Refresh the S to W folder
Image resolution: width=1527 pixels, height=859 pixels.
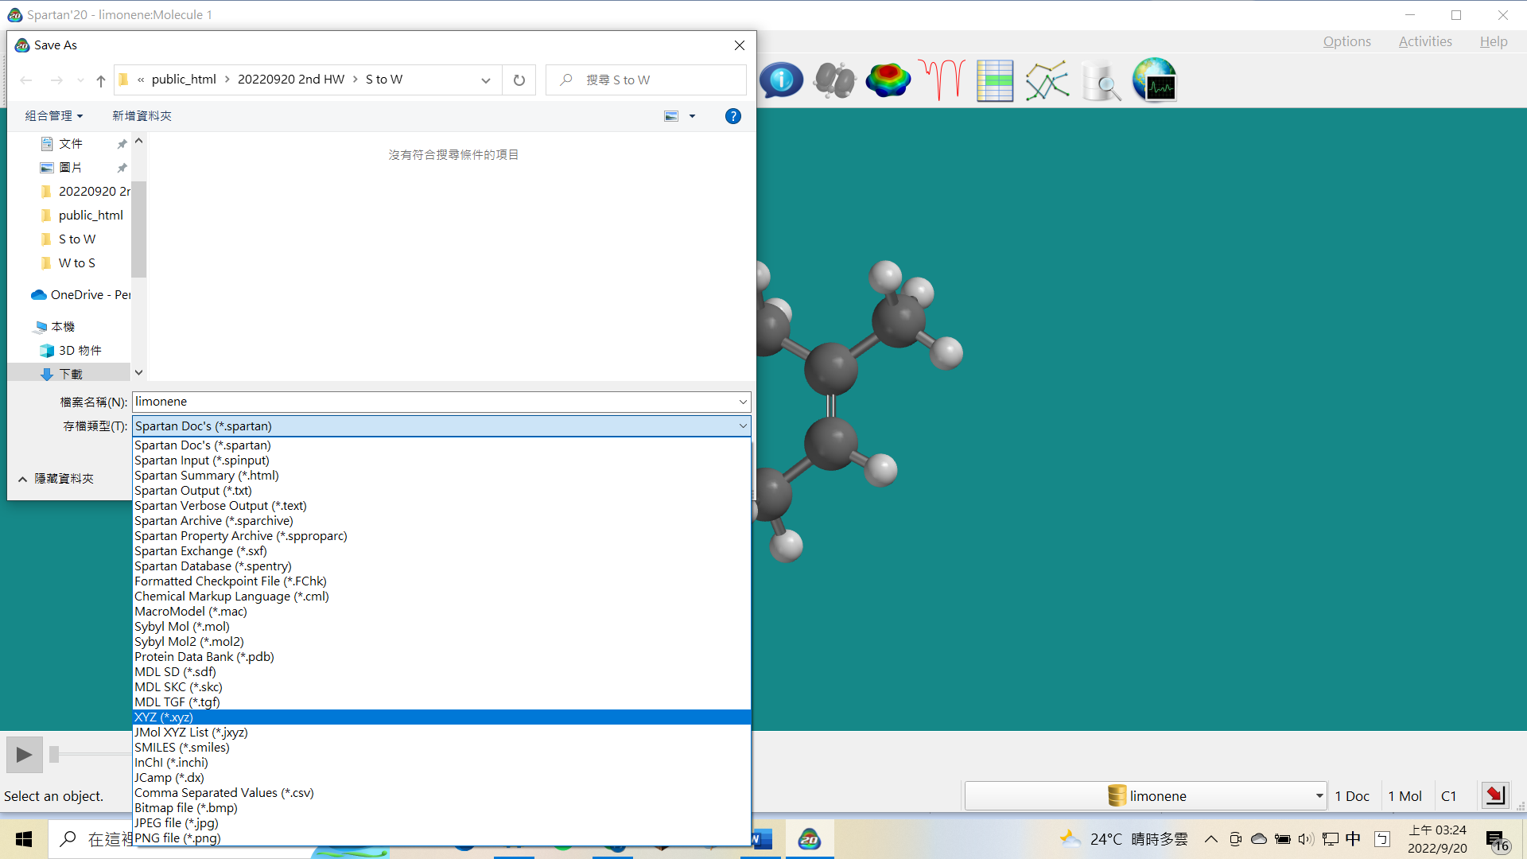pyautogui.click(x=519, y=80)
